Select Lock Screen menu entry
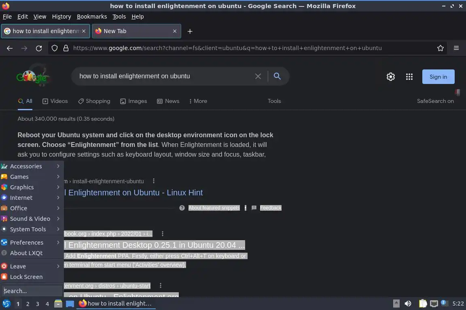The height and width of the screenshot is (310, 466). pyautogui.click(x=32, y=277)
